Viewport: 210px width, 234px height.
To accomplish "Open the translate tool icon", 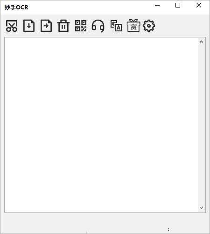I will click(x=116, y=26).
